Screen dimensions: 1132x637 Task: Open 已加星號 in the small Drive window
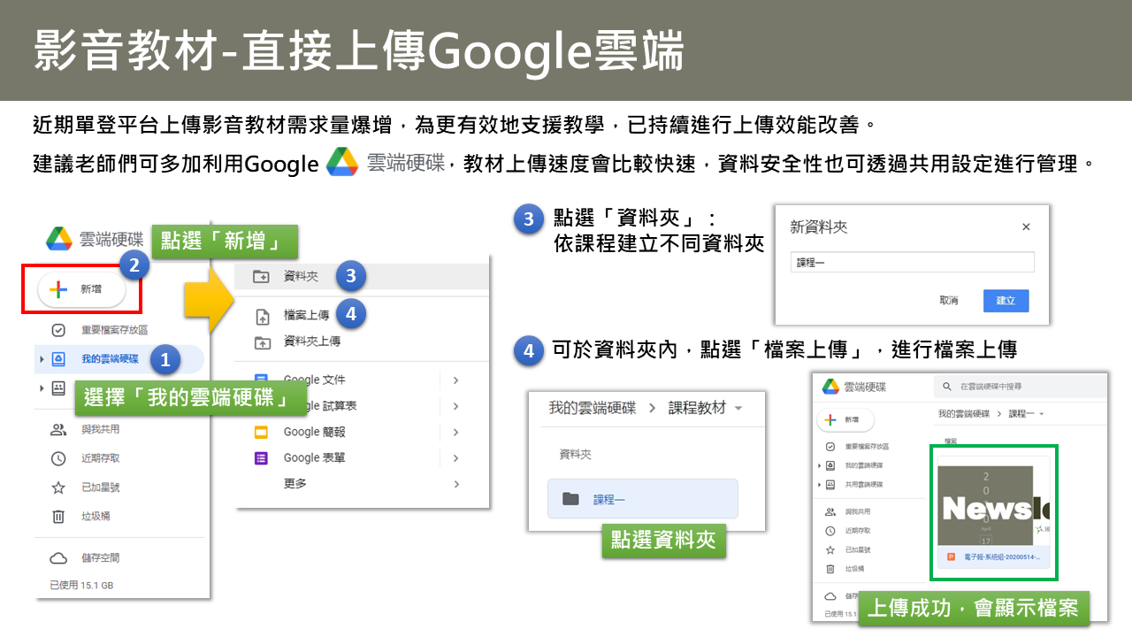click(x=857, y=550)
